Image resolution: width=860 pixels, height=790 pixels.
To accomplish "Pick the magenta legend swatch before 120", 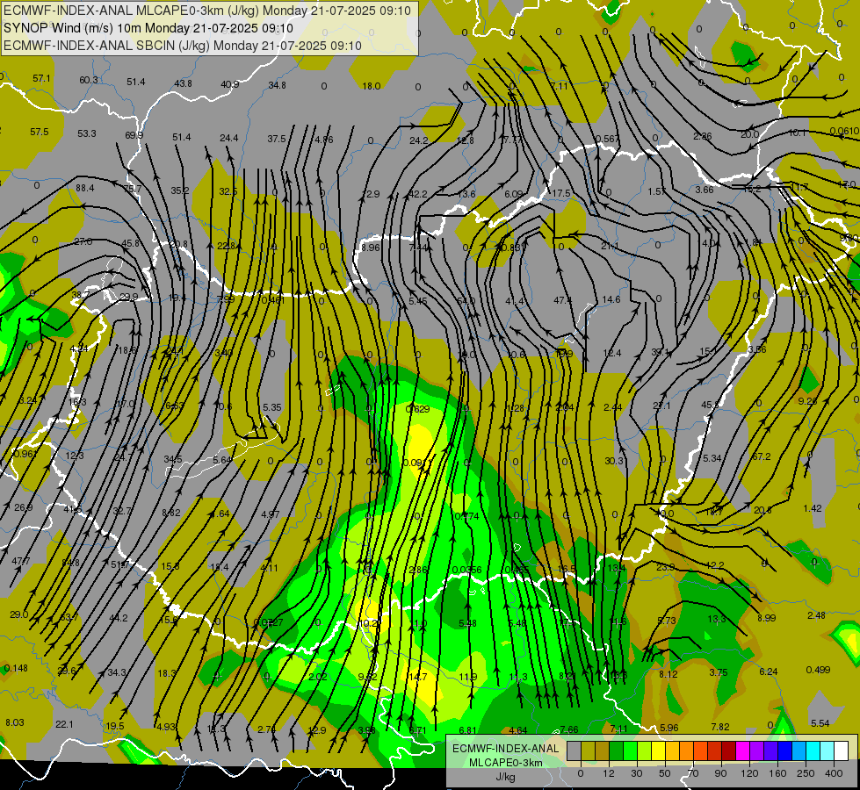I will tap(743, 750).
